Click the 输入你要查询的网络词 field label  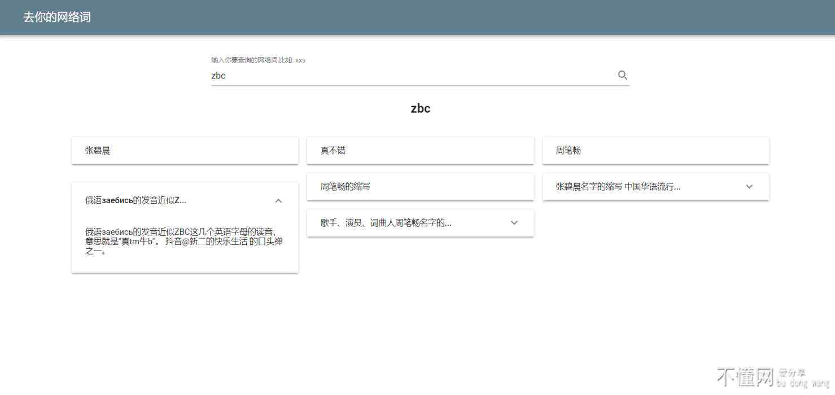258,60
